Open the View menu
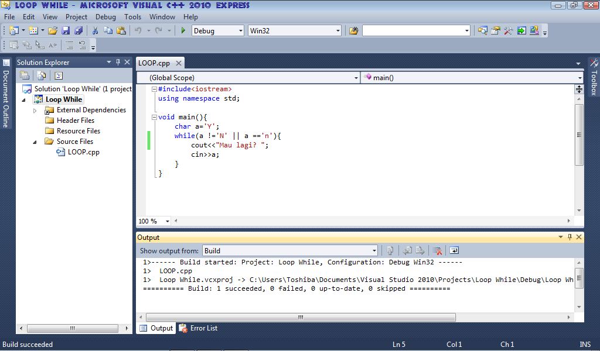This screenshot has height=351, width=600. (x=50, y=17)
